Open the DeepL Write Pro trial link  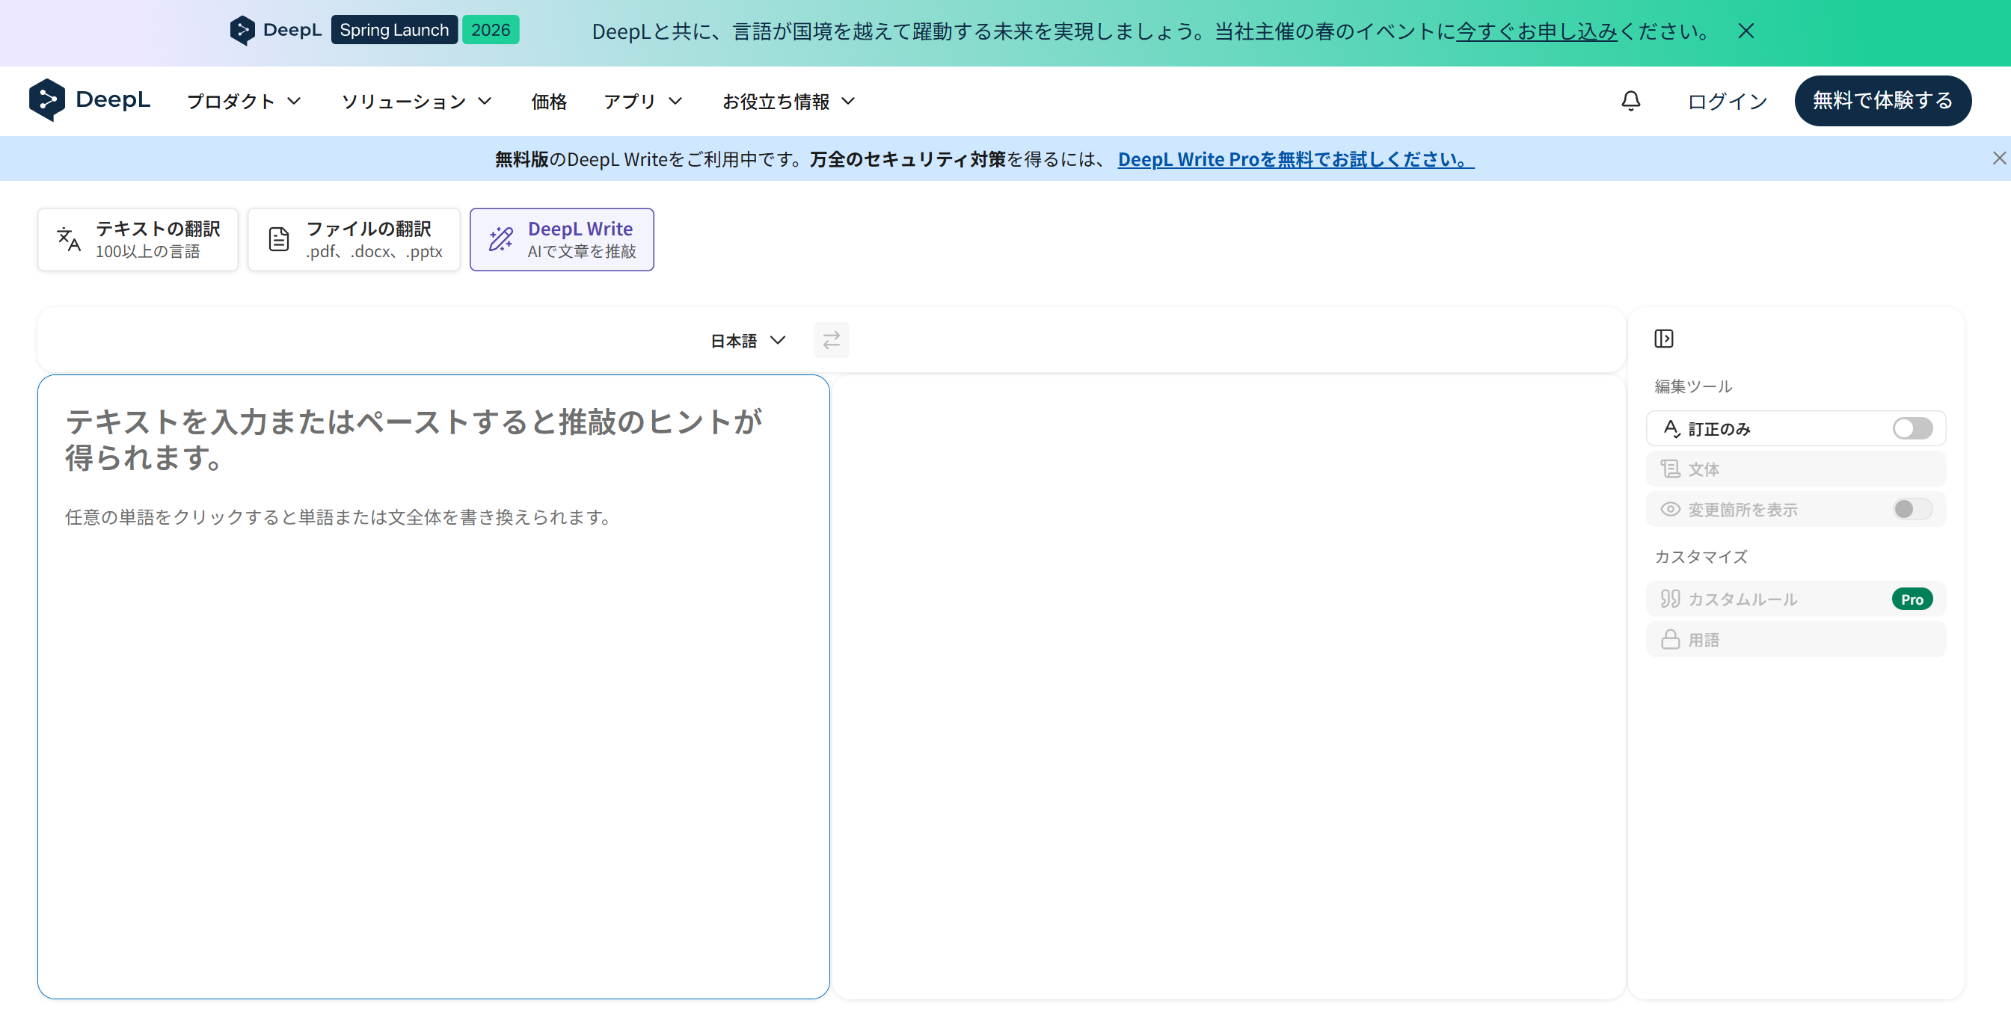1292,158
